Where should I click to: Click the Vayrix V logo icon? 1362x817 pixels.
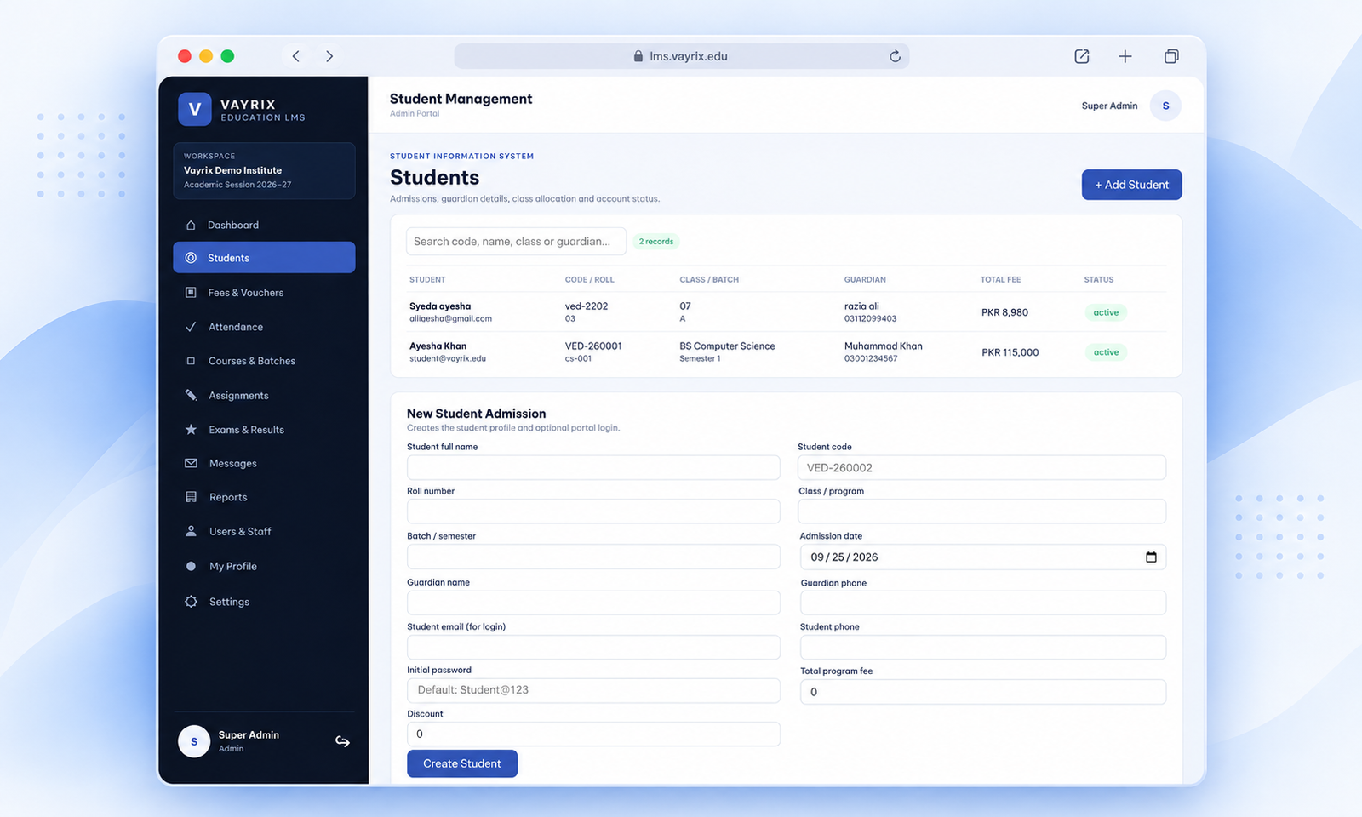[x=195, y=109]
